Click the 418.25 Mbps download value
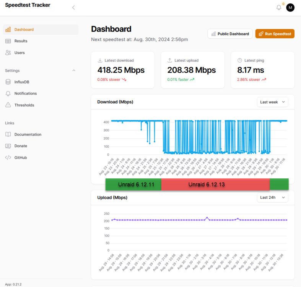 point(121,70)
